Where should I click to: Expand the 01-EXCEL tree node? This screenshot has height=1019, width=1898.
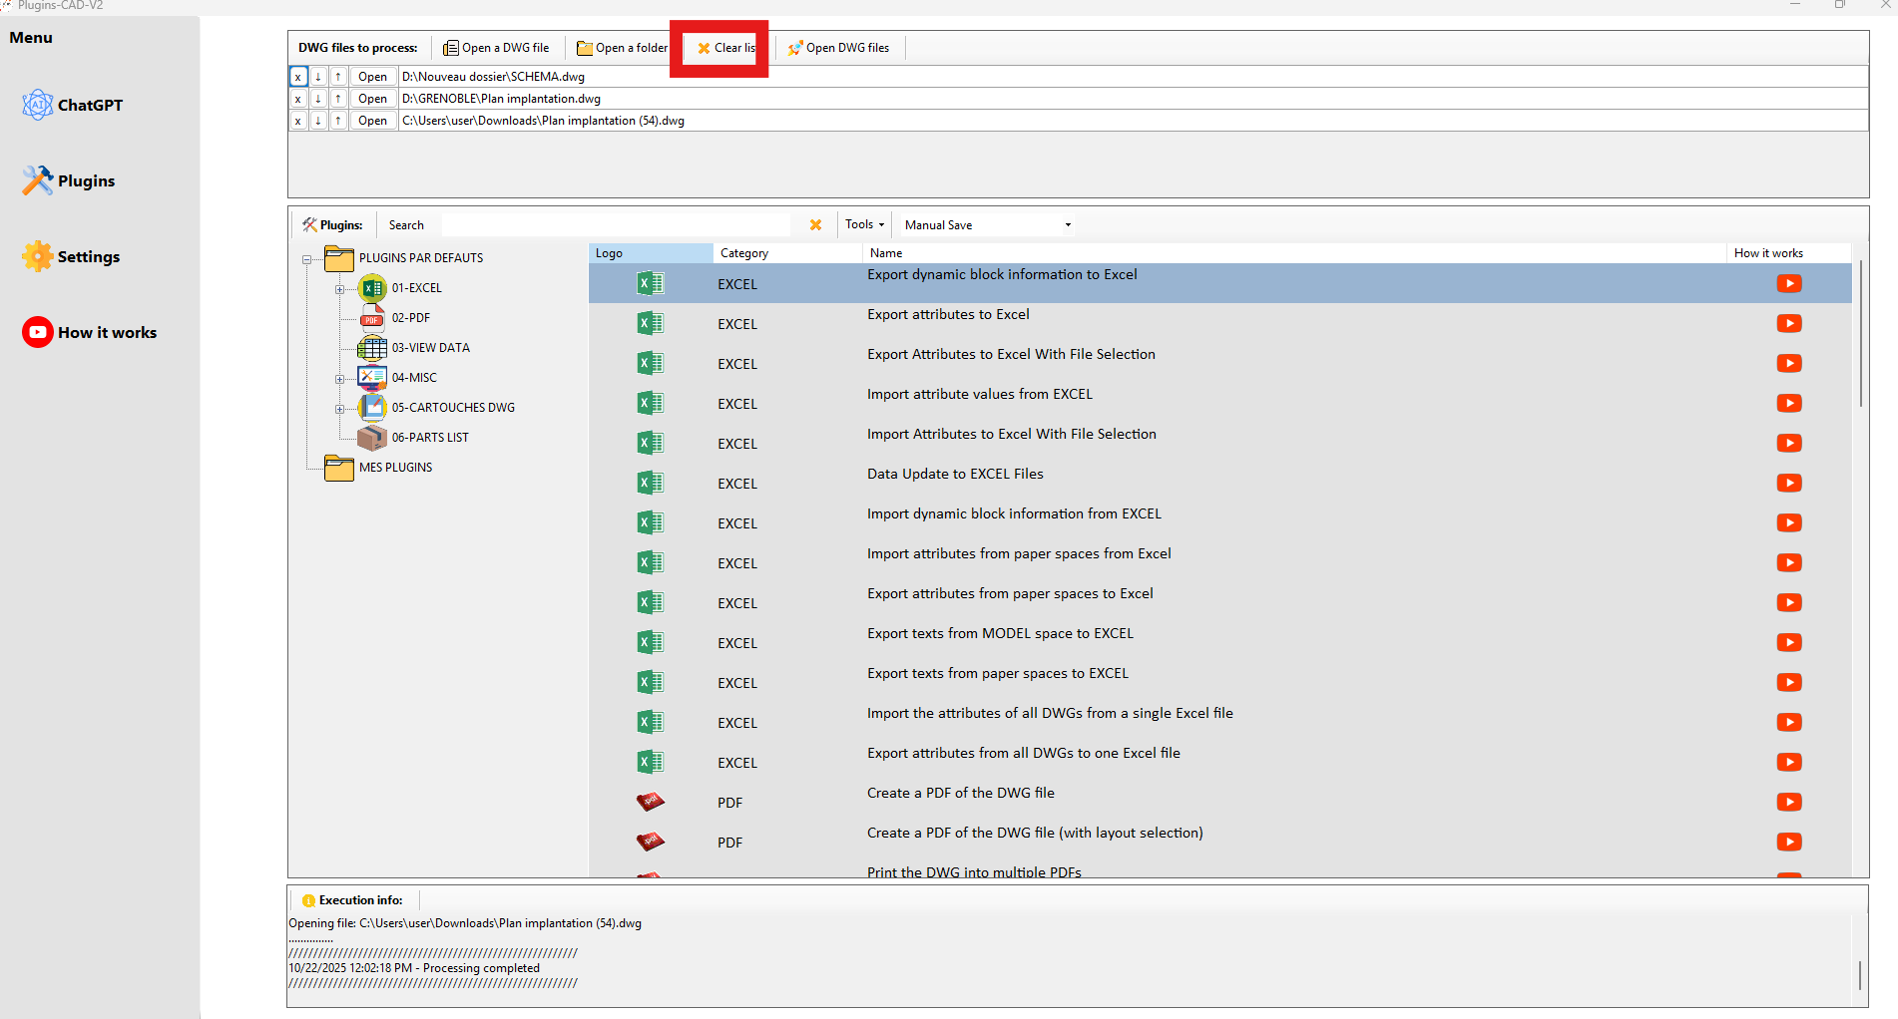coord(339,289)
